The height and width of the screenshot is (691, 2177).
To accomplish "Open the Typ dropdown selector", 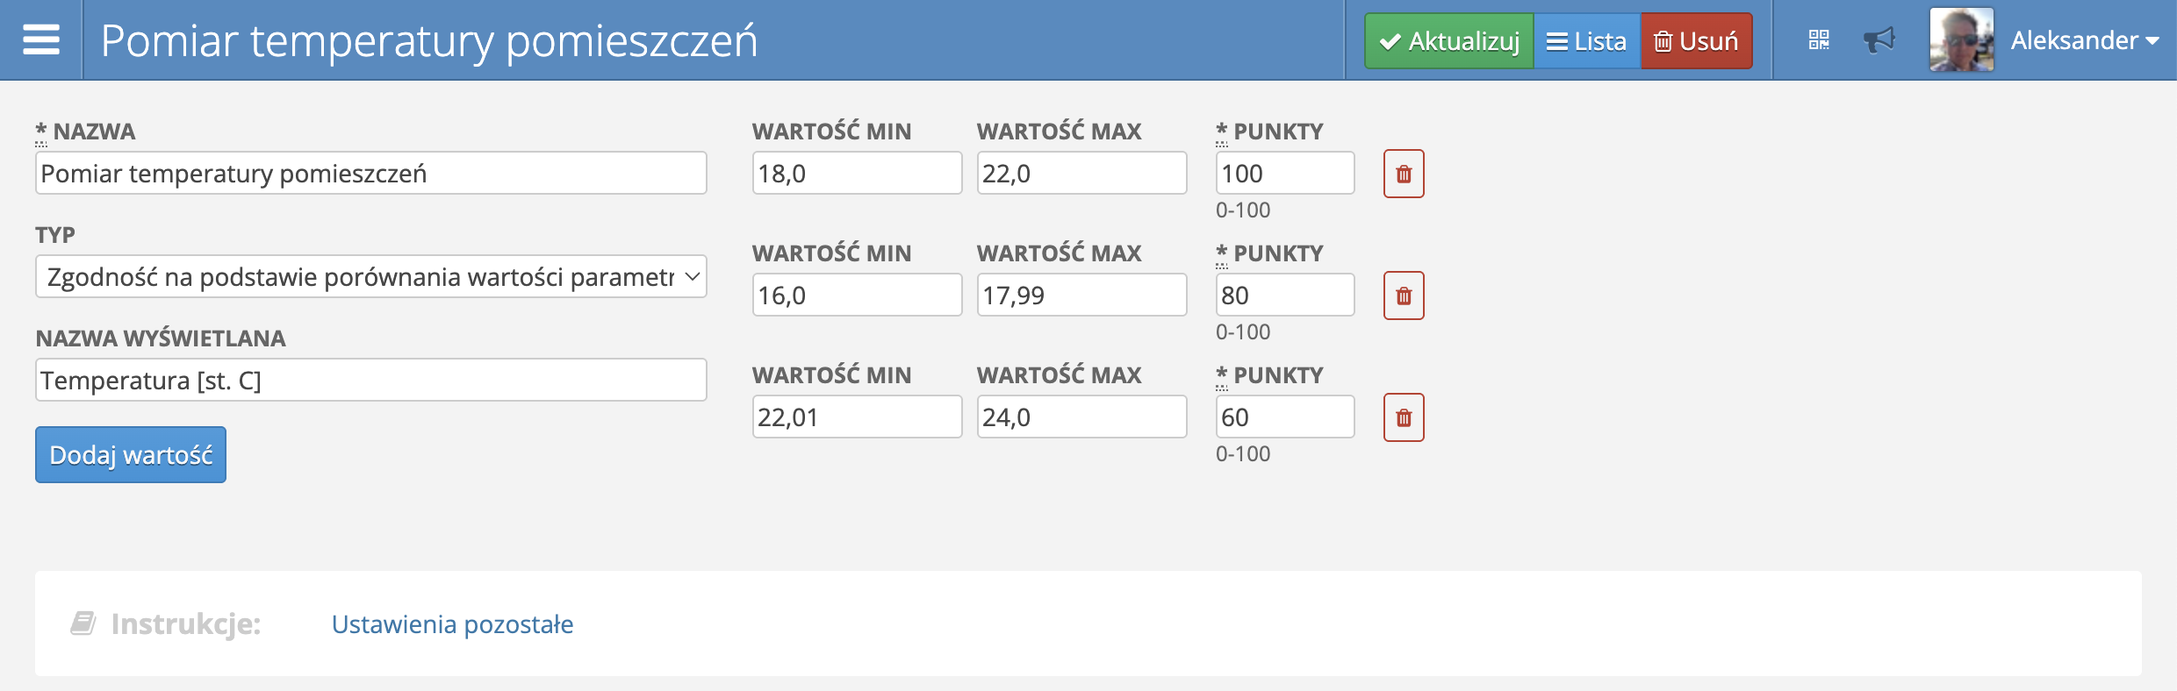I will (x=370, y=277).
